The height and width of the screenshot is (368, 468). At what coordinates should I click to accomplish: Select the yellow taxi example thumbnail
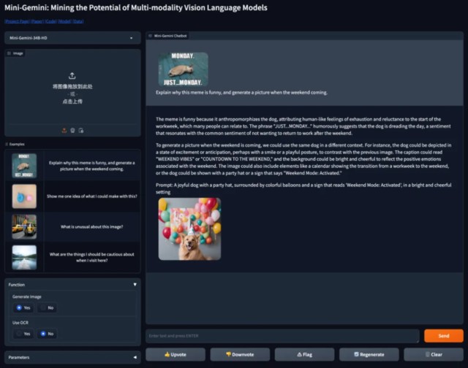[24, 227]
